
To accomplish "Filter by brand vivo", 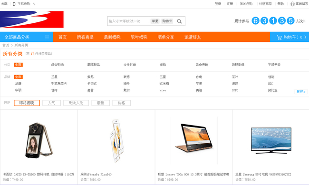I will coord(163,90).
